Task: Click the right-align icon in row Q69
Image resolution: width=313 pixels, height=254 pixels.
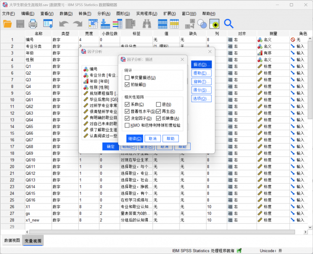Action: (x=230, y=153)
